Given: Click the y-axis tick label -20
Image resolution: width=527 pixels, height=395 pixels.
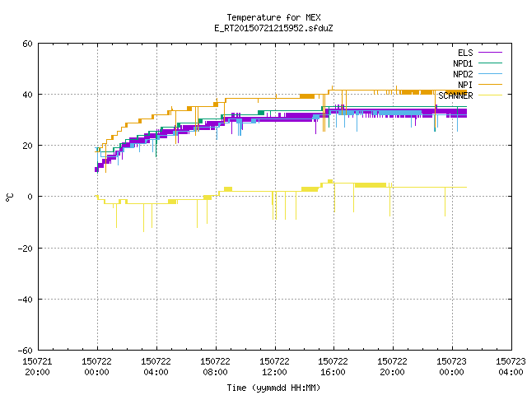Looking at the screenshot, I should (x=26, y=249).
